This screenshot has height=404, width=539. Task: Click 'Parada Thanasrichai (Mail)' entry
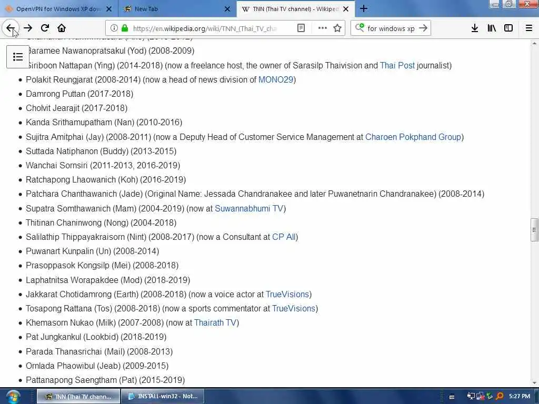click(x=99, y=352)
